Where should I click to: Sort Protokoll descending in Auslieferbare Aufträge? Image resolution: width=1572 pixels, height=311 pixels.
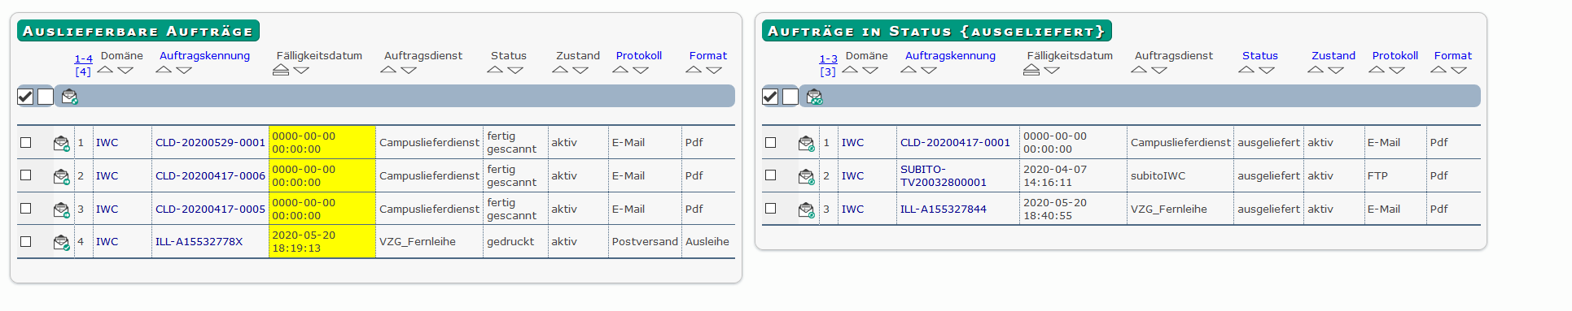click(641, 70)
